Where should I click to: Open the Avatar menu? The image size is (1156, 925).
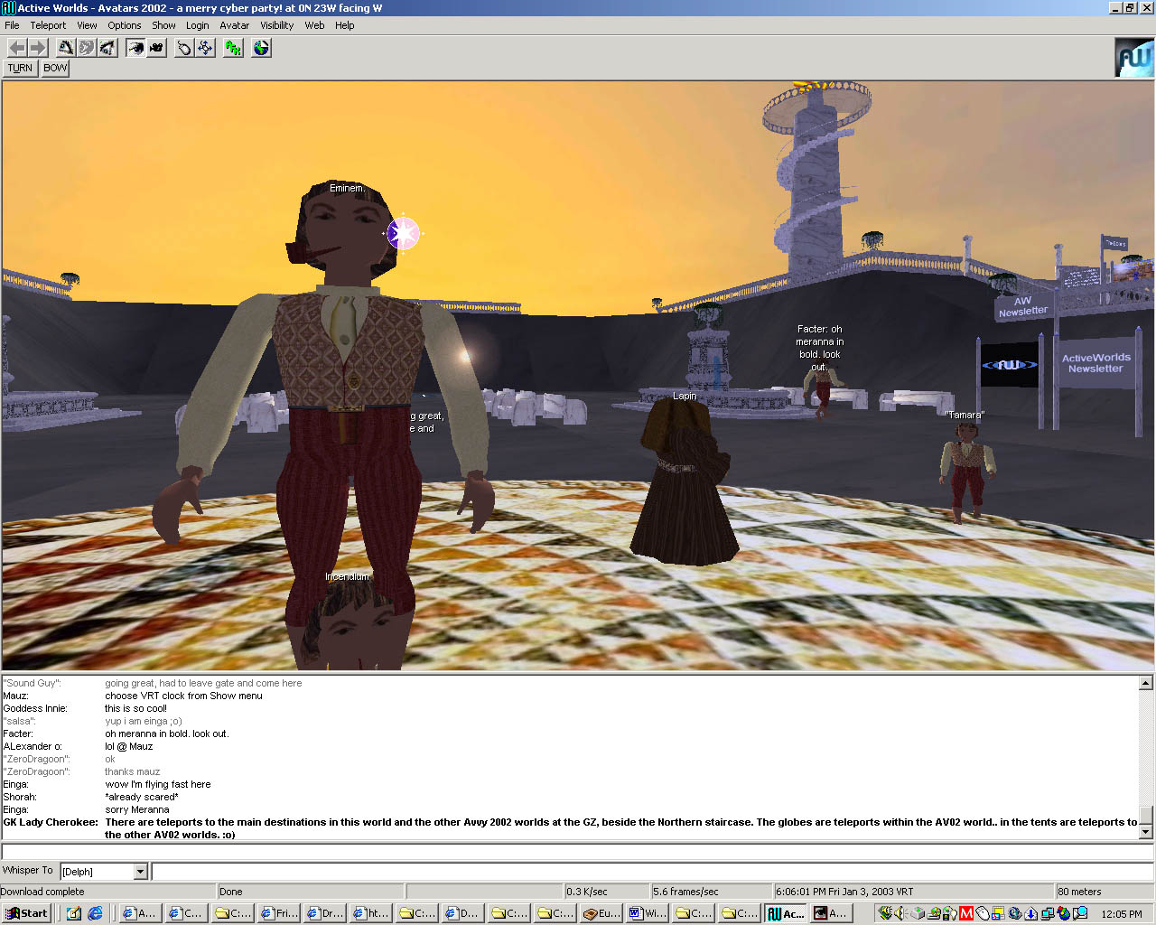(234, 25)
